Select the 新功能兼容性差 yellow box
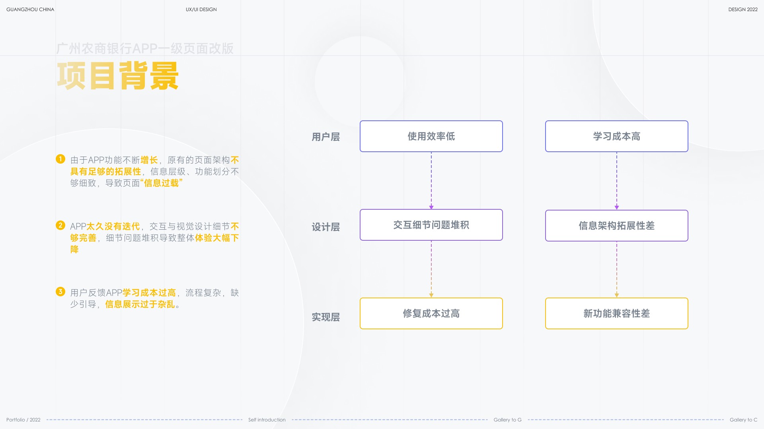Image resolution: width=764 pixels, height=429 pixels. pos(617,313)
